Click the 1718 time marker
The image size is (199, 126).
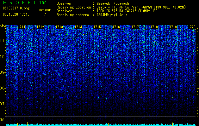tap(154, 27)
